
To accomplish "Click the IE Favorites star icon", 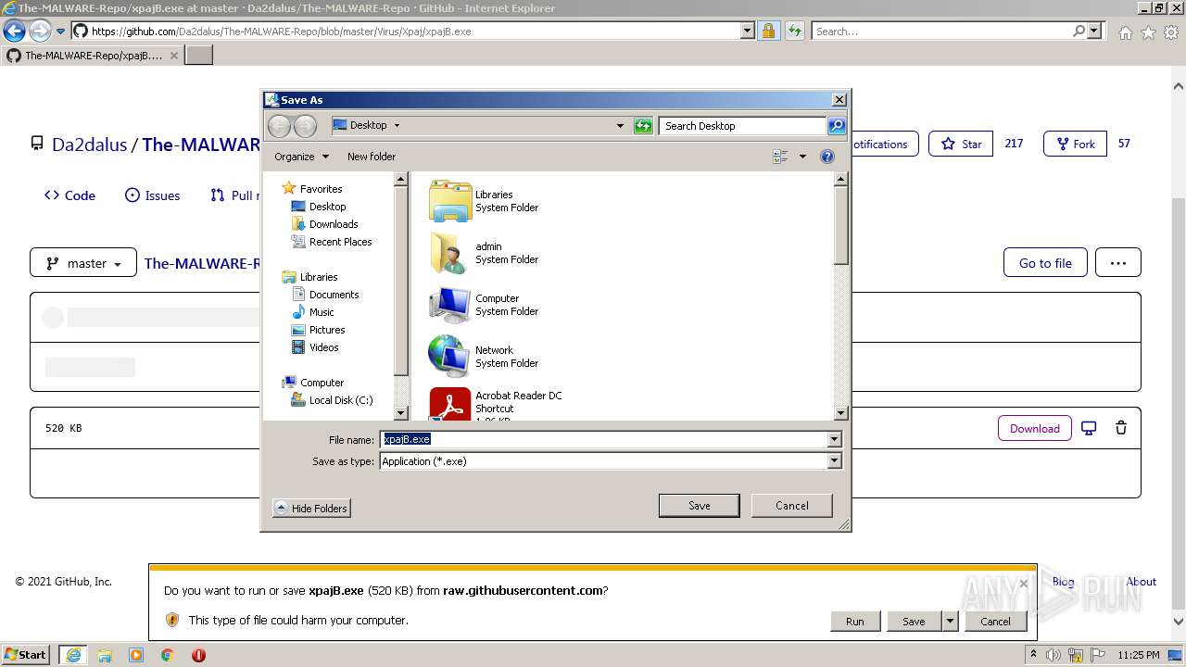I will [1148, 32].
